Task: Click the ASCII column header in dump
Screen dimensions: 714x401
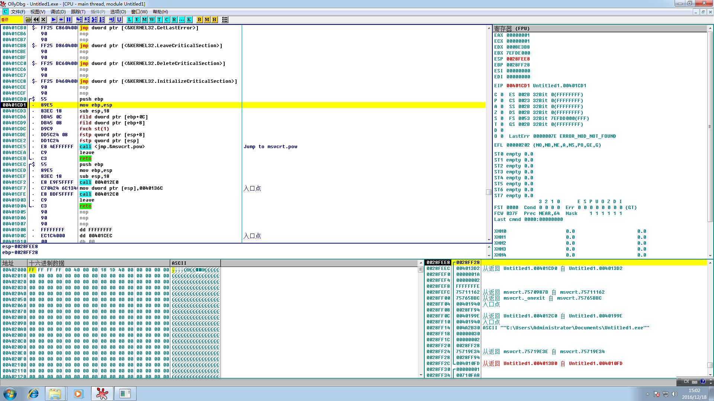Action: pyautogui.click(x=196, y=263)
